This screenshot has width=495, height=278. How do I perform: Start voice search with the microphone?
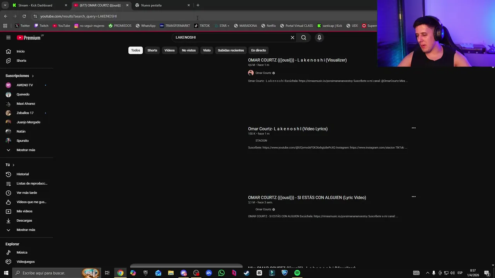pyautogui.click(x=319, y=37)
